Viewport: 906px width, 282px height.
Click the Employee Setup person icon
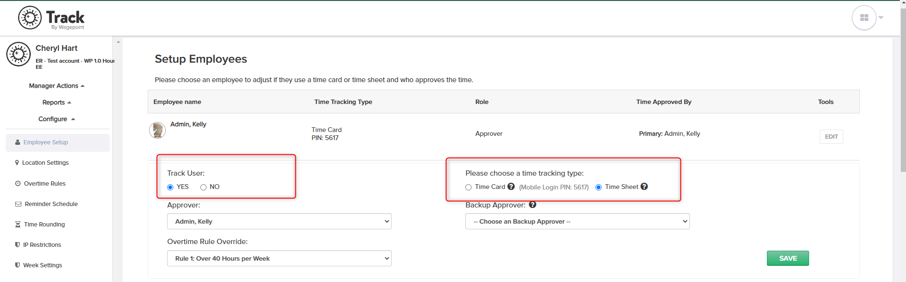tap(18, 142)
